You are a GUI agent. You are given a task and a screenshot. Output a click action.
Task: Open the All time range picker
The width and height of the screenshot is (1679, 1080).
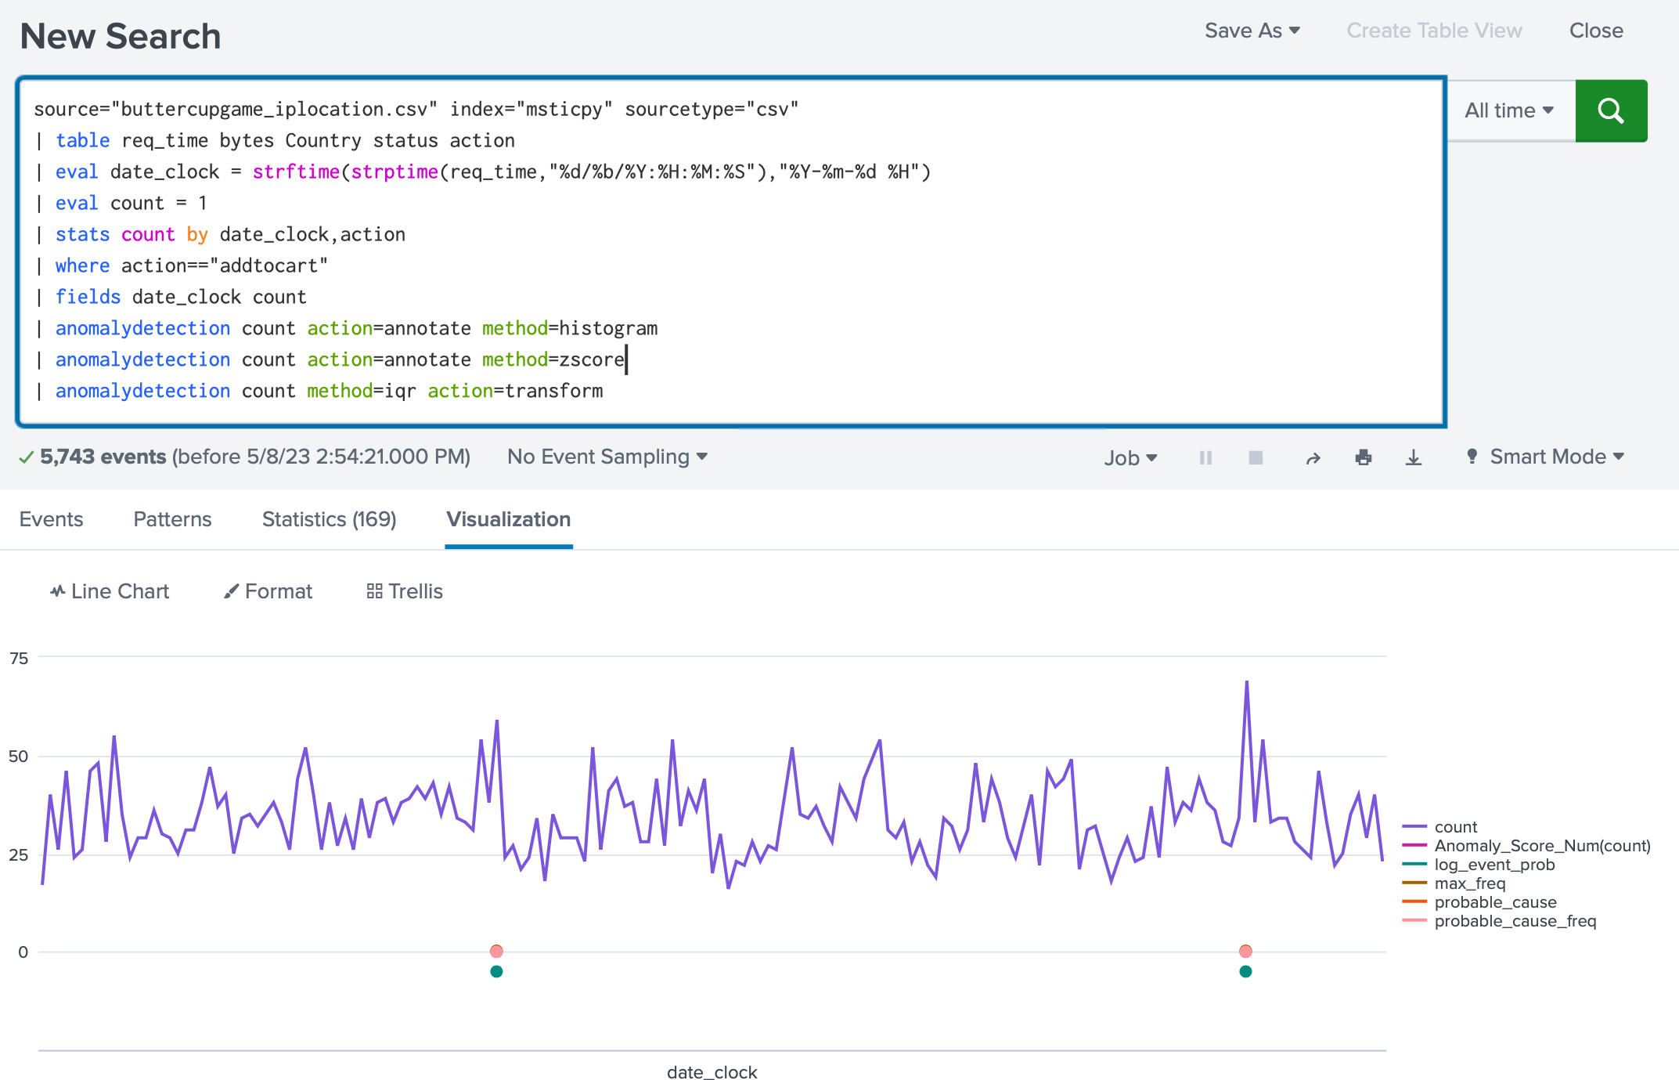[1509, 110]
